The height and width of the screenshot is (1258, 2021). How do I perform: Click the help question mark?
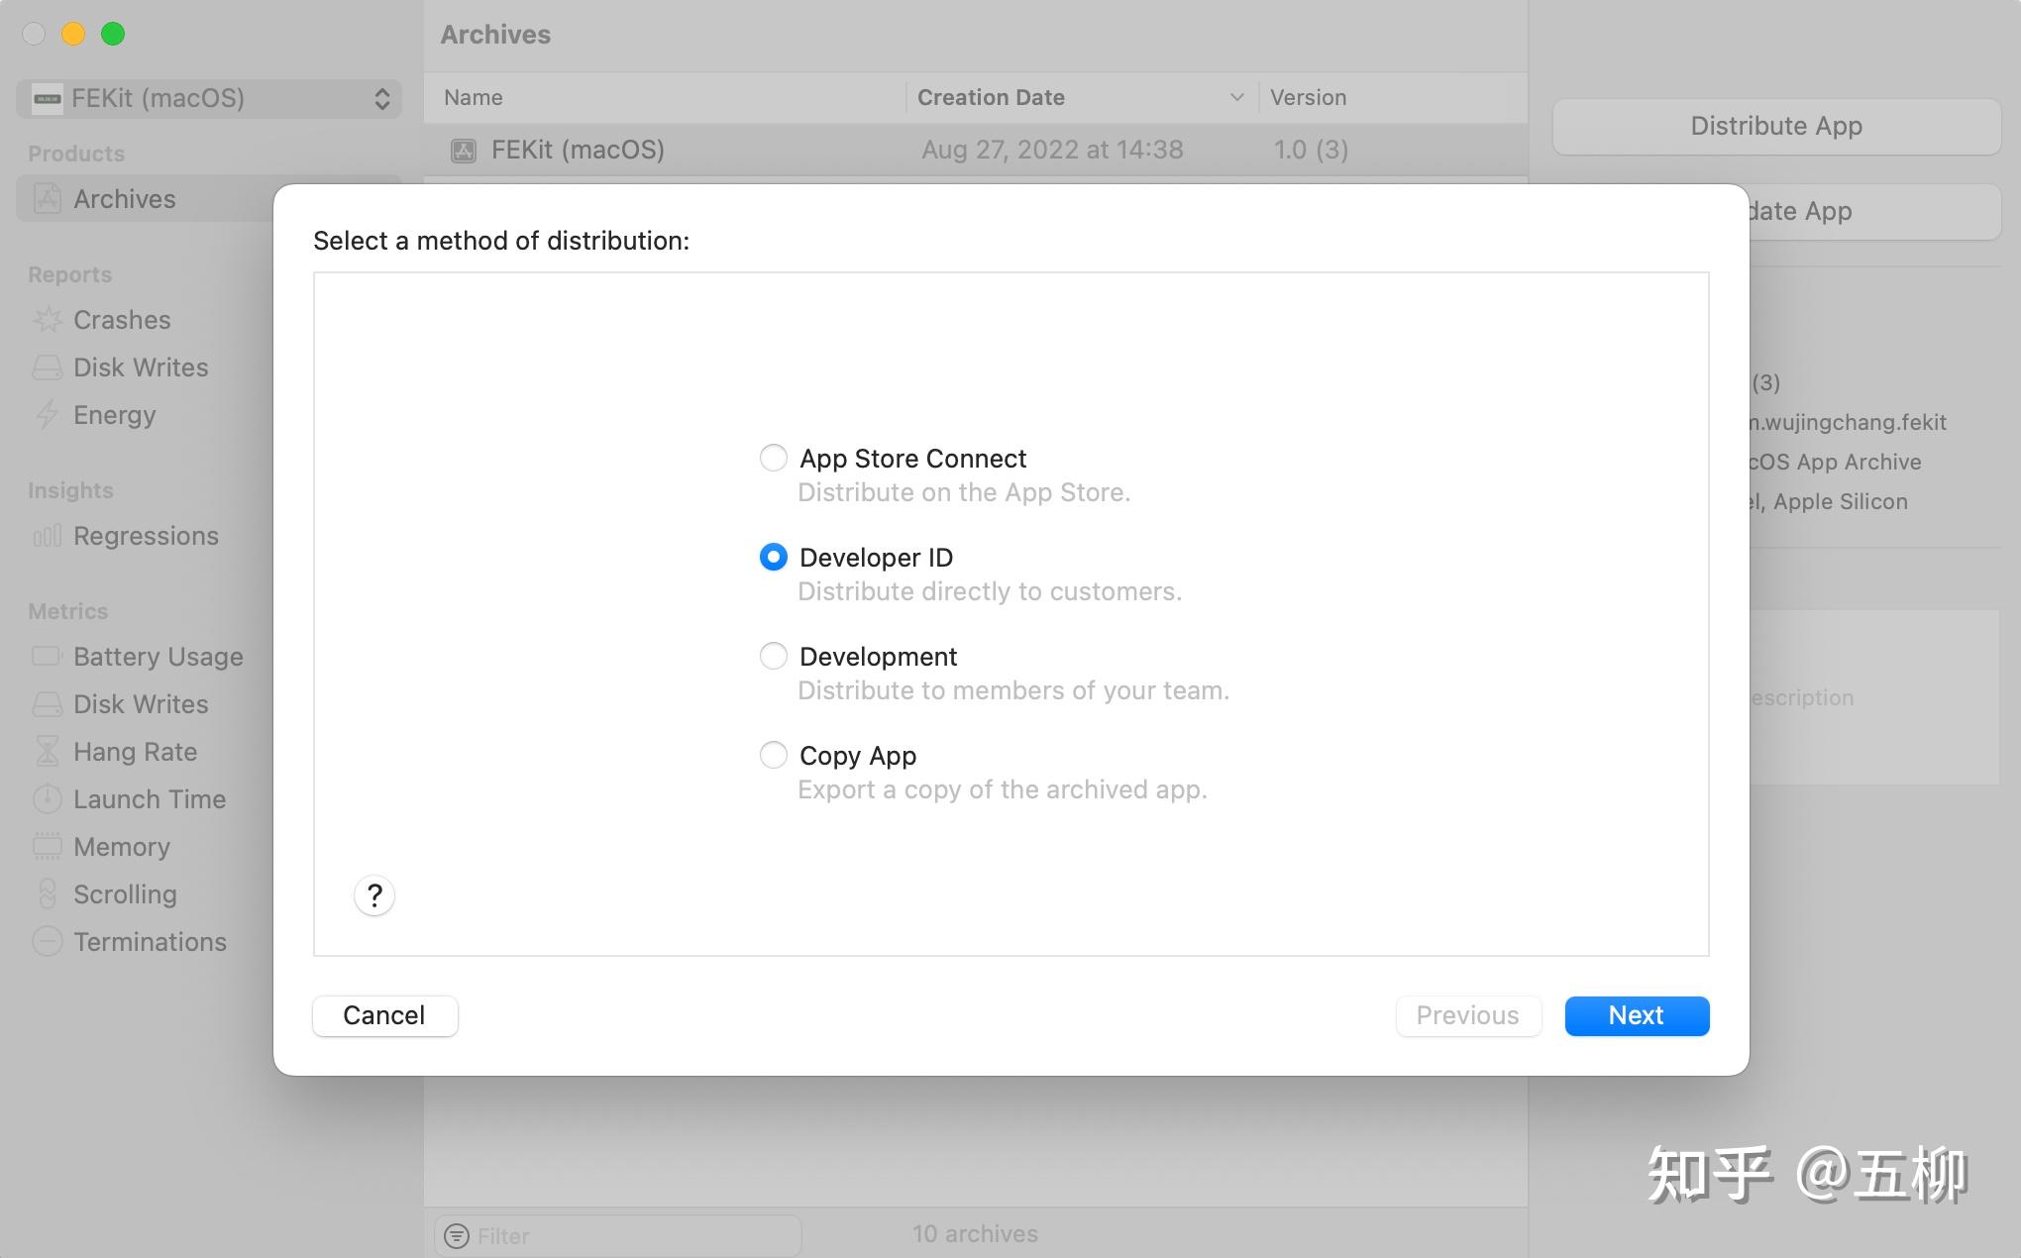click(373, 894)
